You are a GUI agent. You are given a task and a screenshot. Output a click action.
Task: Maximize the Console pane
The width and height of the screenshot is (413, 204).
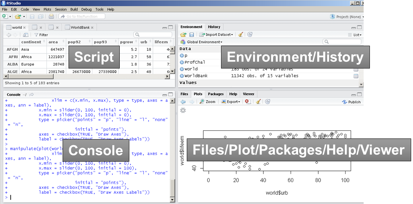click(x=171, y=95)
